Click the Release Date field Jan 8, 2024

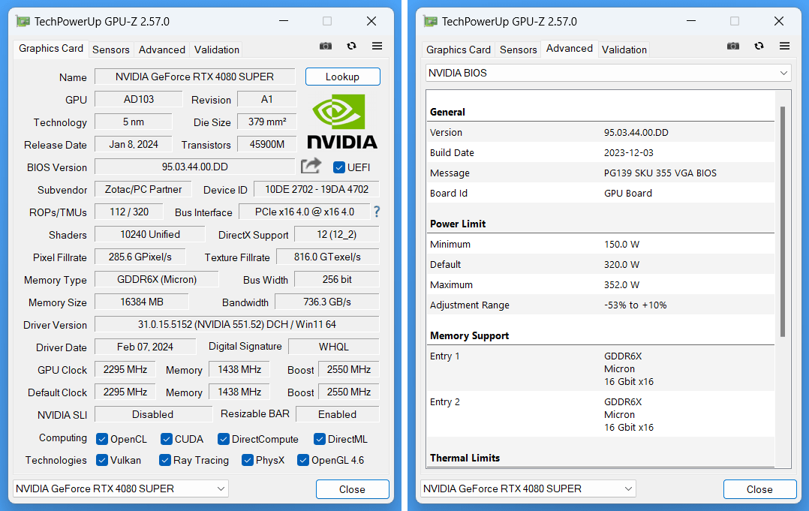click(x=133, y=144)
